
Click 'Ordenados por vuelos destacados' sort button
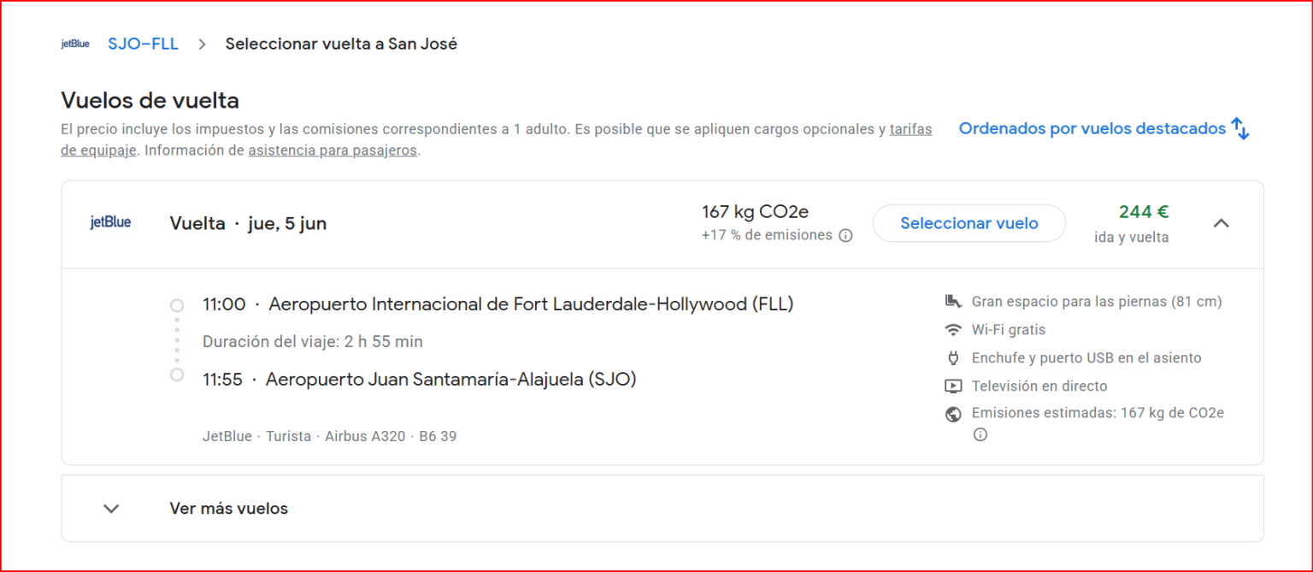1104,129
